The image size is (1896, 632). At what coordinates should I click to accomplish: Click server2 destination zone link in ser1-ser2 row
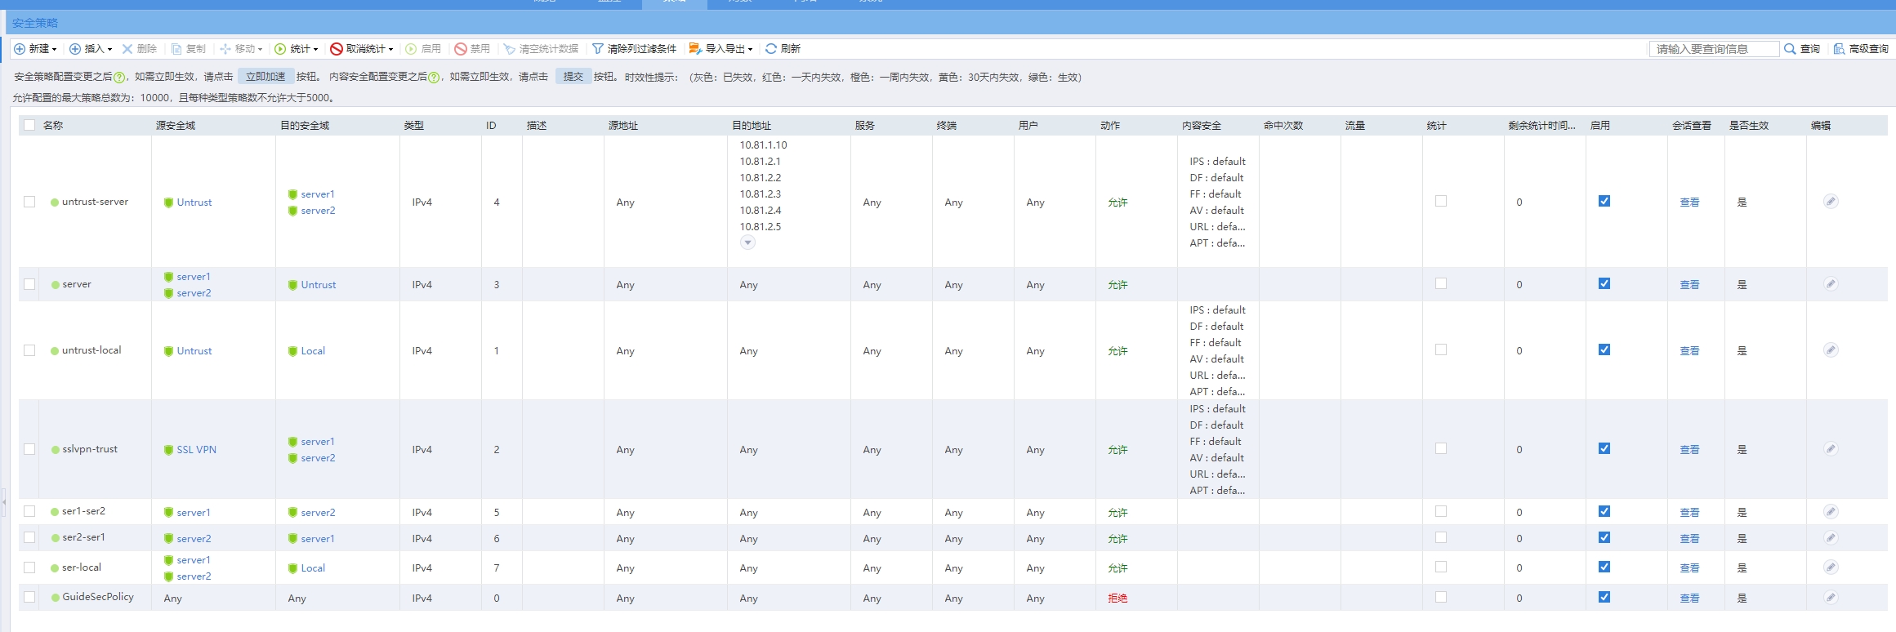[318, 513]
